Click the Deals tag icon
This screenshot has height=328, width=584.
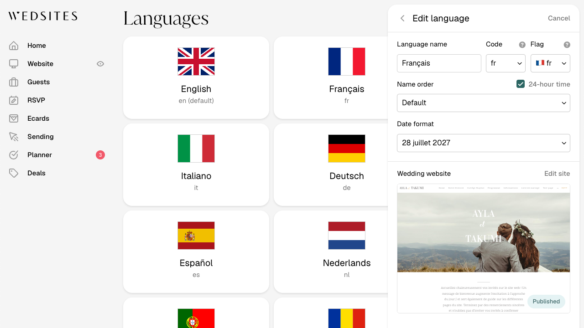(x=14, y=173)
